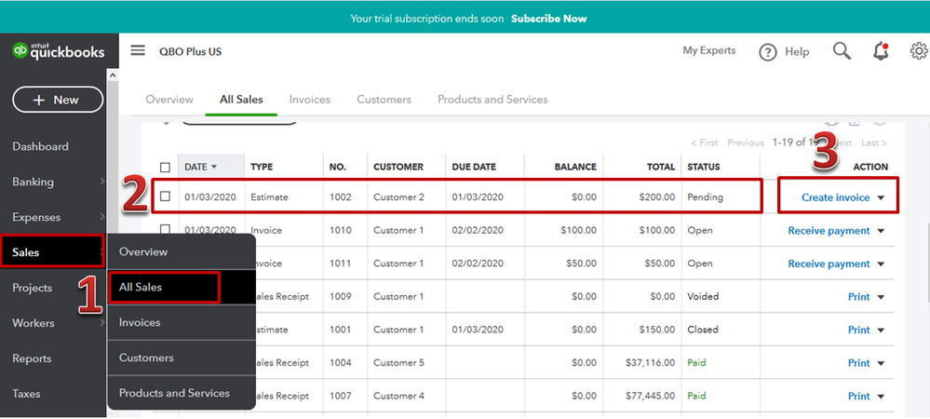930x419 pixels.
Task: Check the Invoice 1010 row checkbox
Action: (165, 230)
